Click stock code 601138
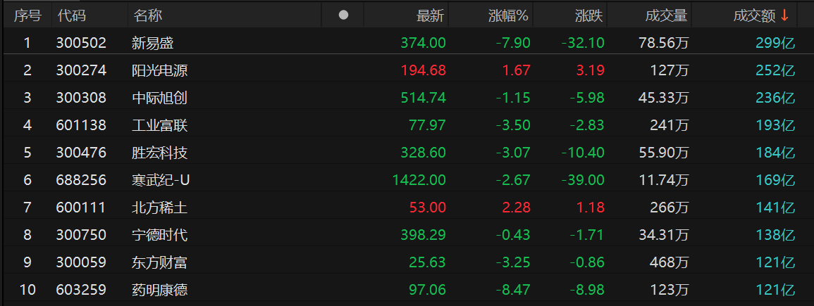 click(81, 125)
